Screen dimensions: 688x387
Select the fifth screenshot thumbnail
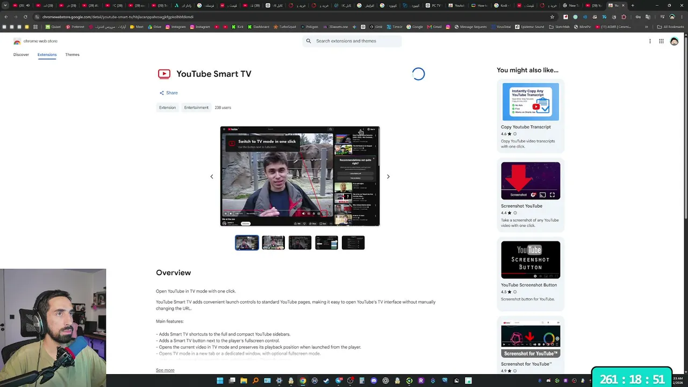click(353, 243)
